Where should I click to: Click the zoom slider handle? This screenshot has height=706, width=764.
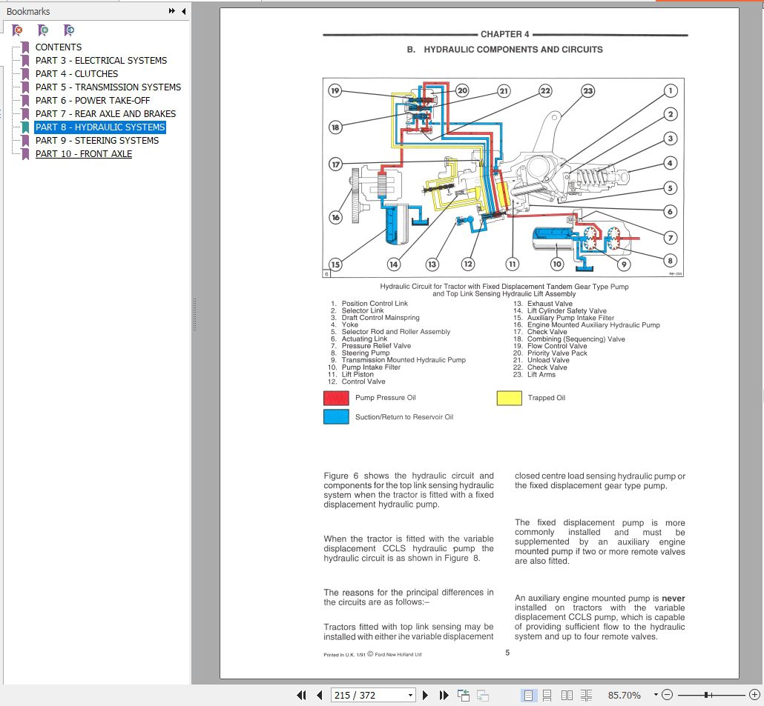(706, 695)
